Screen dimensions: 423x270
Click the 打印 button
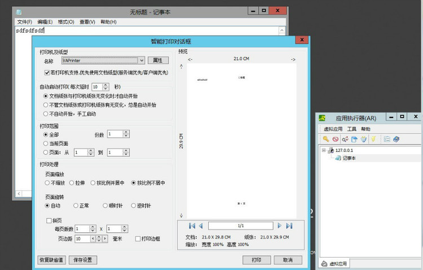pos(257,260)
